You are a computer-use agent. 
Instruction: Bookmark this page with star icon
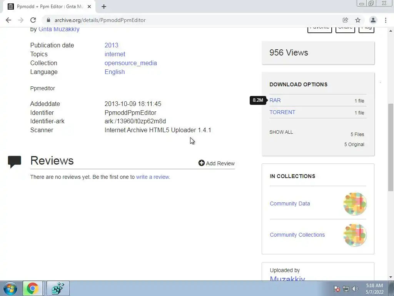coord(358,20)
